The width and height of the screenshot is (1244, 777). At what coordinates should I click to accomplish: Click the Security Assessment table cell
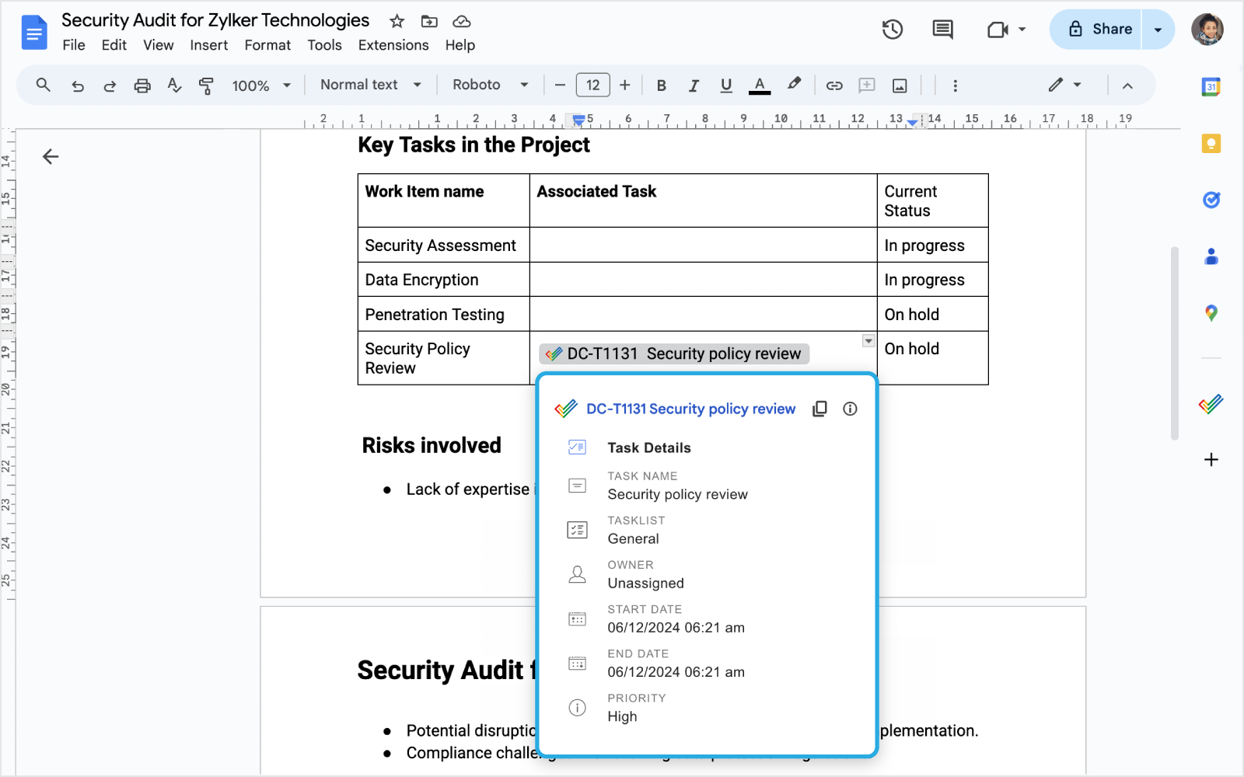[443, 245]
